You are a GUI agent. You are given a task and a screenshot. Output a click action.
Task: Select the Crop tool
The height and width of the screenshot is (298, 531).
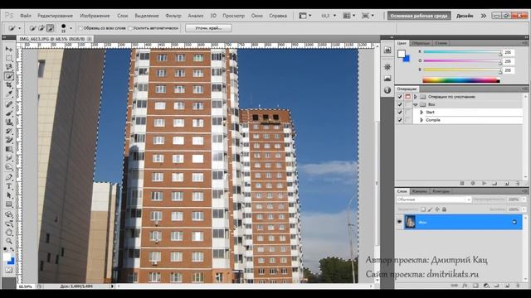(9, 85)
